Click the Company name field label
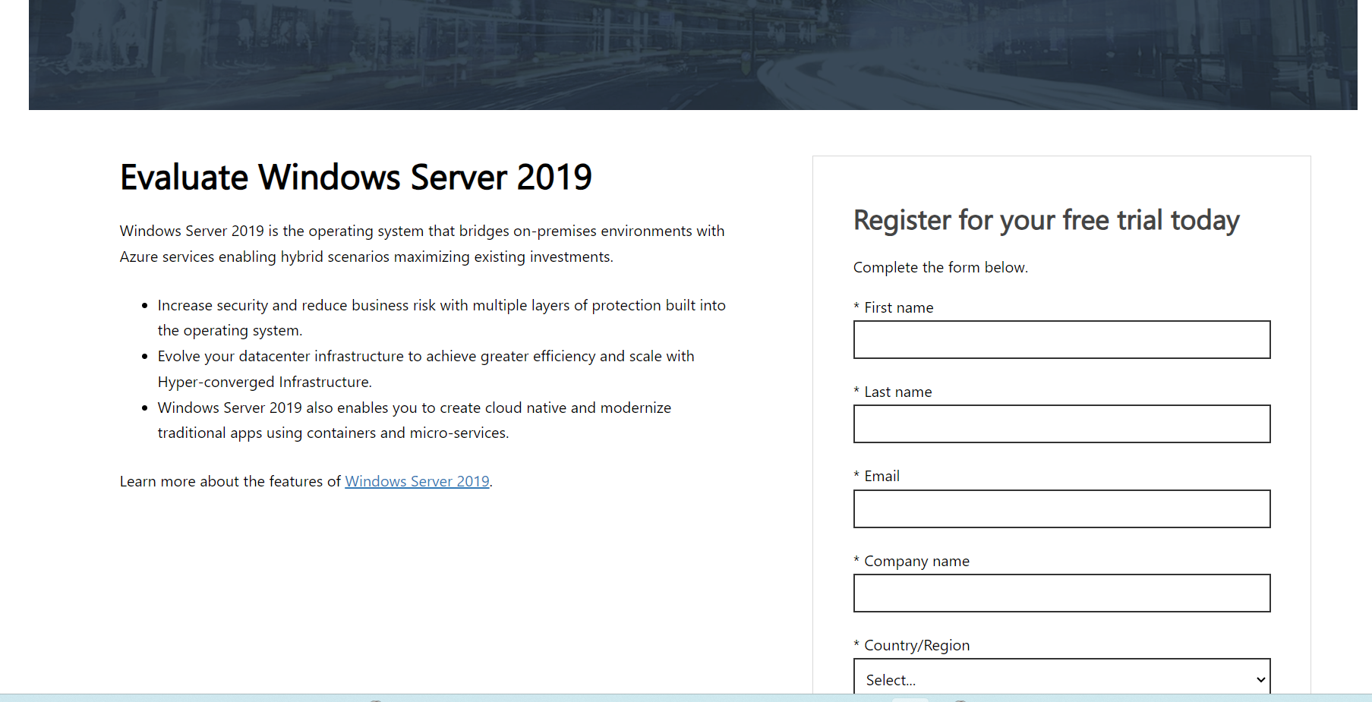The width and height of the screenshot is (1372, 702). point(912,561)
